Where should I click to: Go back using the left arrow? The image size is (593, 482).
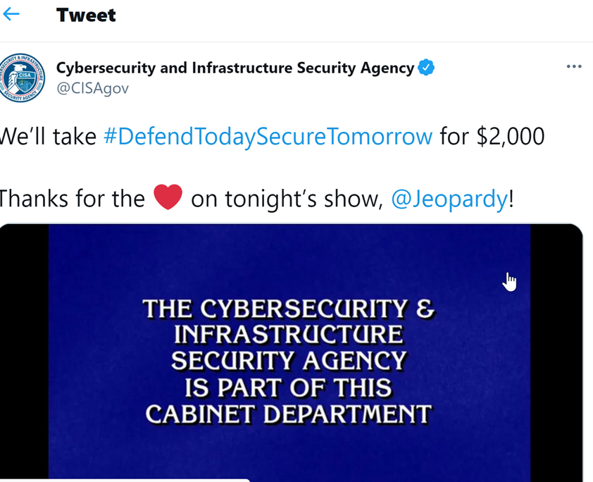pyautogui.click(x=11, y=15)
